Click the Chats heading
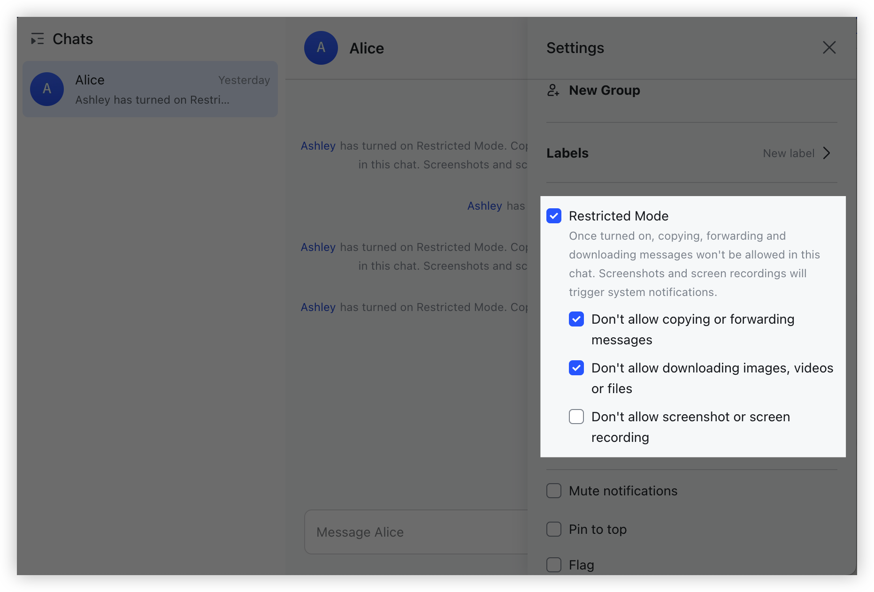The width and height of the screenshot is (874, 592). point(73,39)
